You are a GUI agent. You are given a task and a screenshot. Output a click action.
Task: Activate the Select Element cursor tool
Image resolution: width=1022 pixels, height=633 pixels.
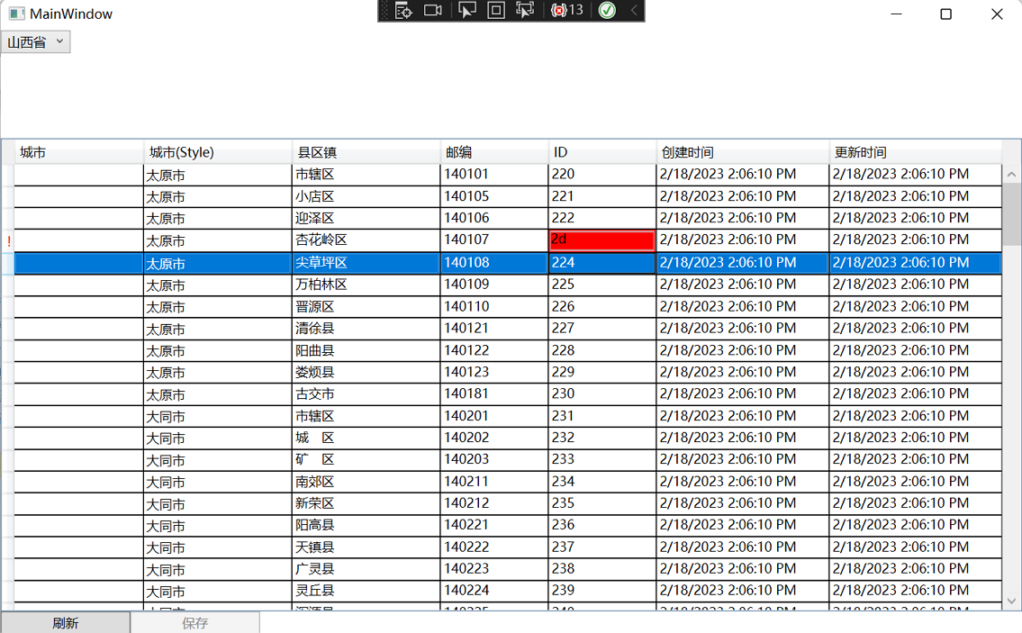(466, 11)
